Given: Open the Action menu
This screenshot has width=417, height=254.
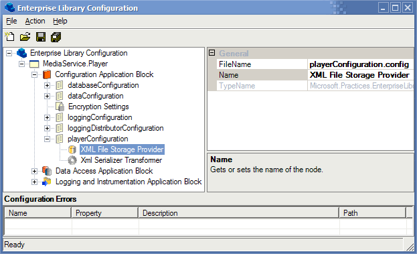Looking at the screenshot, I should click(x=35, y=21).
